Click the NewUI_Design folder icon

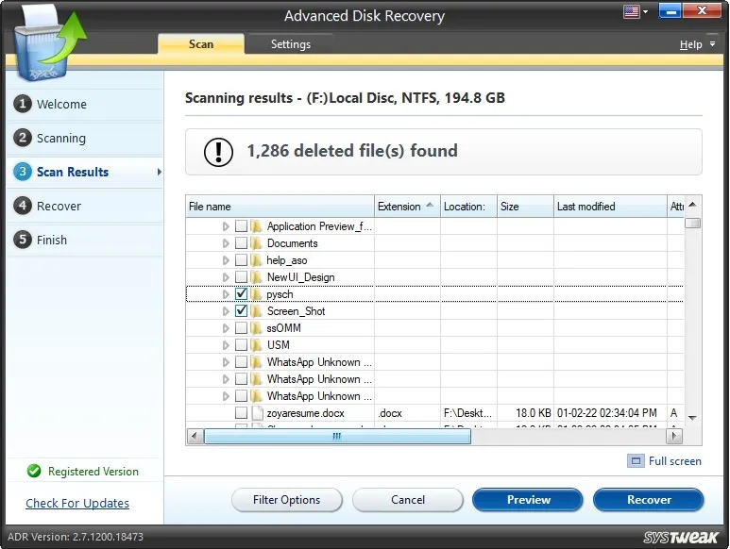click(256, 277)
